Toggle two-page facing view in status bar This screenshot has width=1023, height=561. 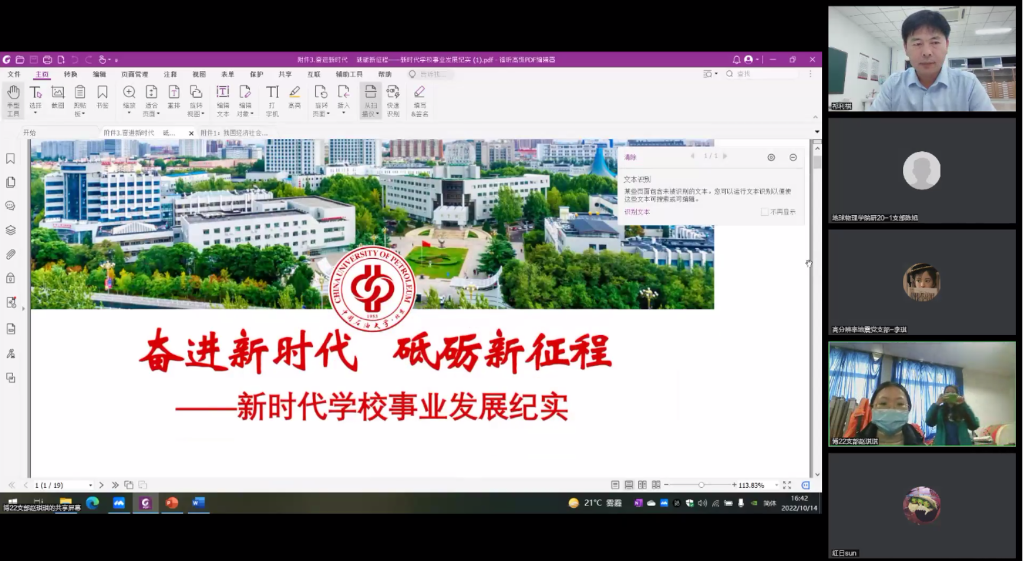click(643, 485)
